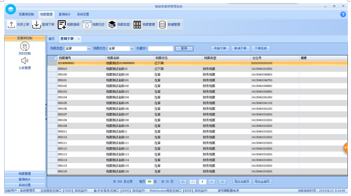Select row with 档案编号 050105
This screenshot has width=351, height=196.
click(x=197, y=103)
